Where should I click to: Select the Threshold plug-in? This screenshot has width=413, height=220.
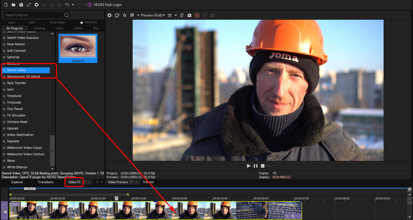point(14,96)
